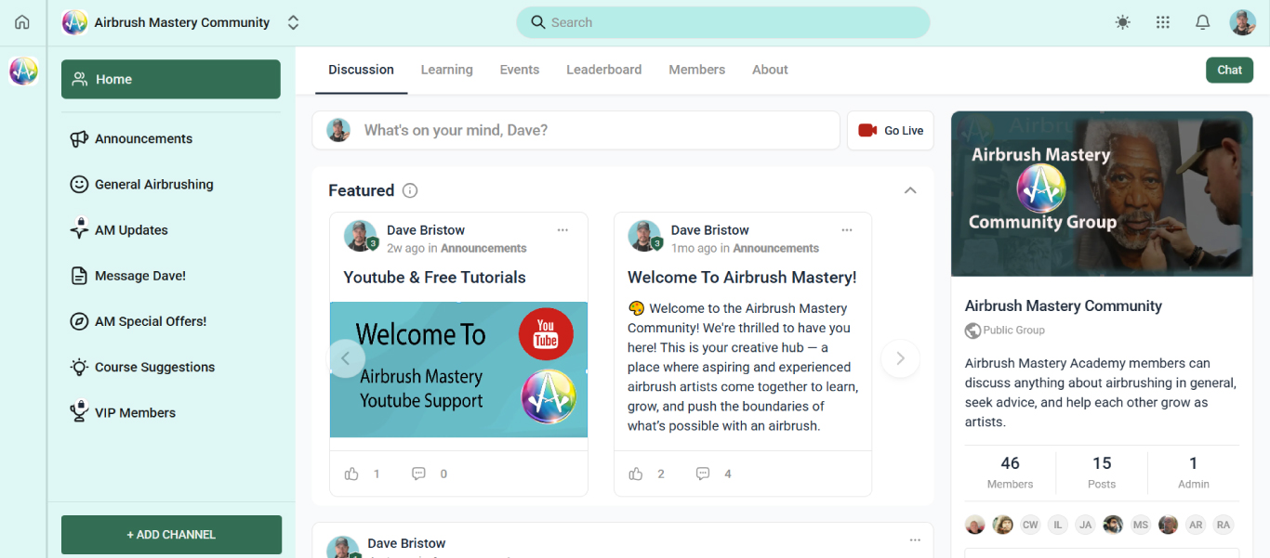Screen dimensions: 1270x558
Task: Switch to the Learning tab
Action: (x=446, y=70)
